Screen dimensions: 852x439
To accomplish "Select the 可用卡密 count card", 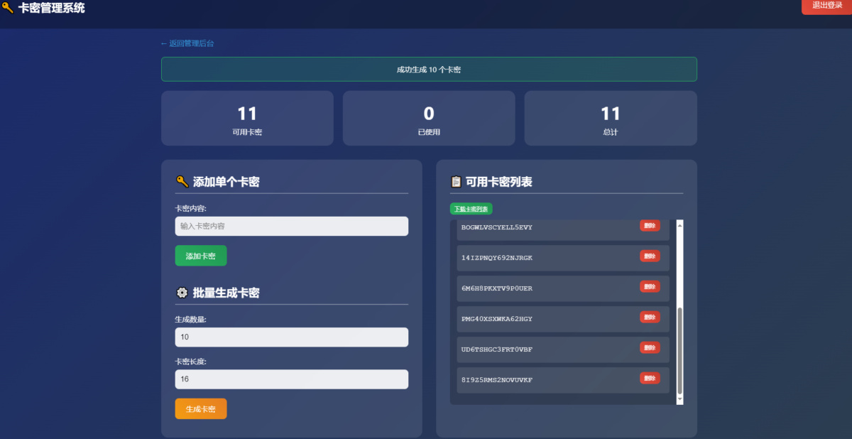I will 247,118.
